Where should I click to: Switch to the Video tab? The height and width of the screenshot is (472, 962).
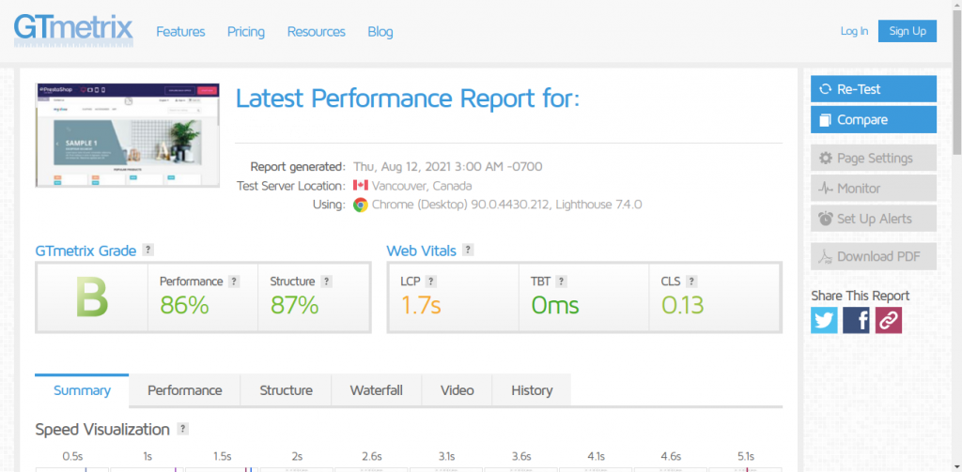458,390
